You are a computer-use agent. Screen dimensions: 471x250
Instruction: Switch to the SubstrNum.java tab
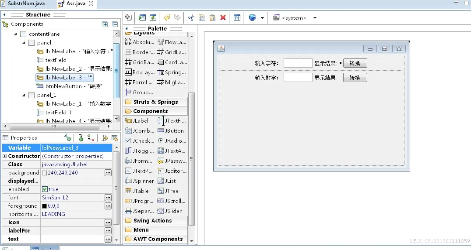click(26, 3)
